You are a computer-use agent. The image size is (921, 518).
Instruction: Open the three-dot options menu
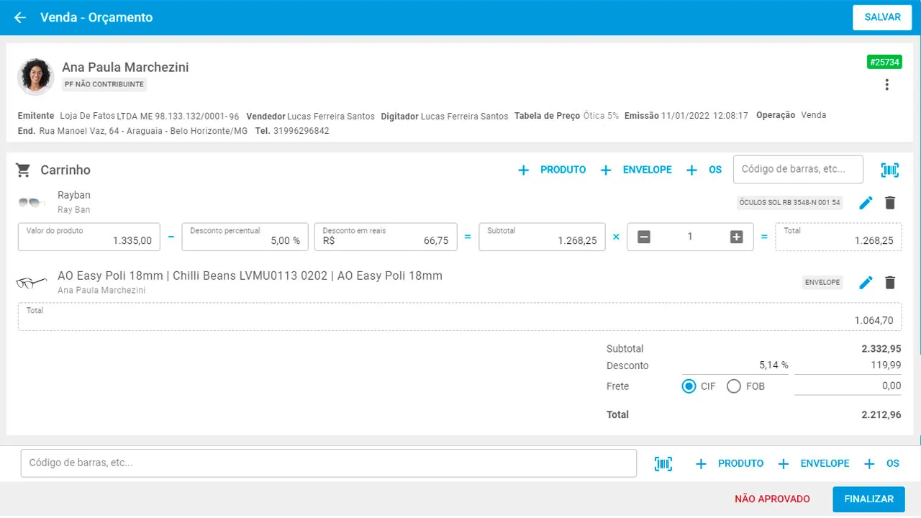point(886,85)
